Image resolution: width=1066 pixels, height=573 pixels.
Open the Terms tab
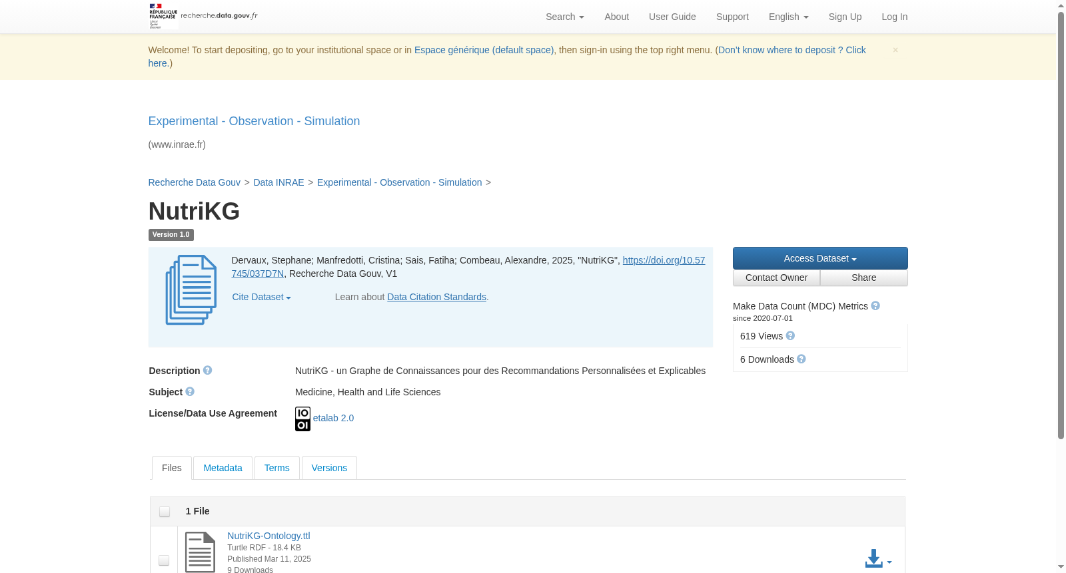tap(277, 468)
